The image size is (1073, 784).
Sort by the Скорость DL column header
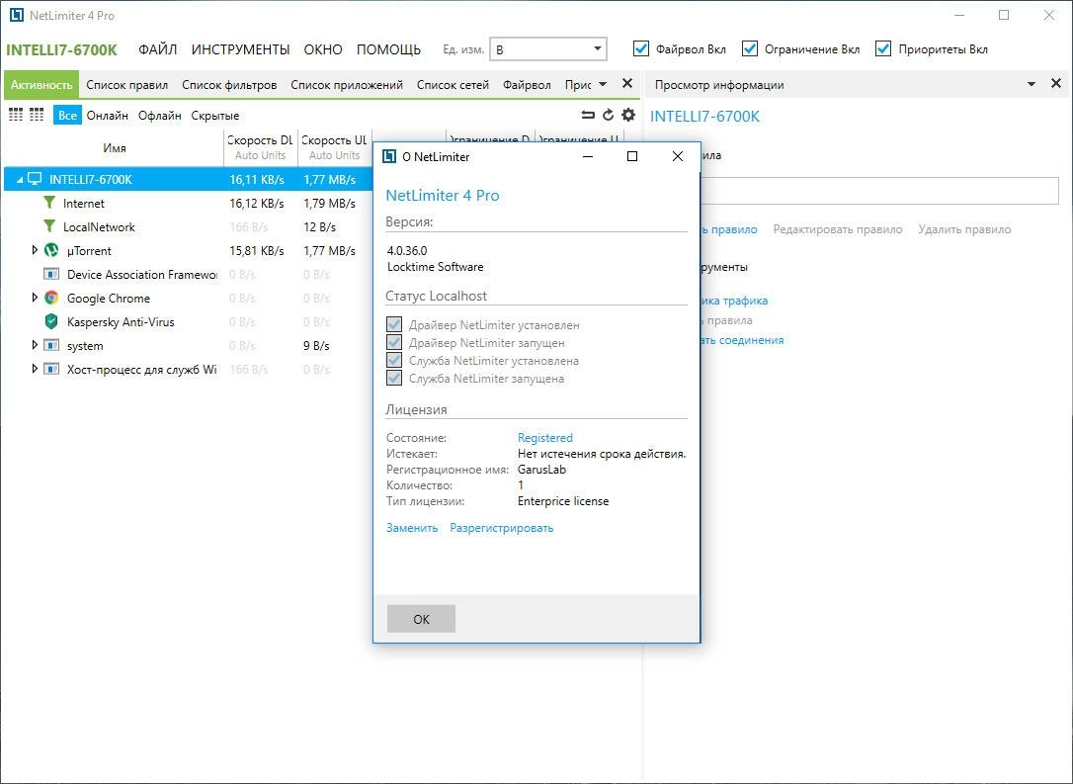[x=261, y=148]
